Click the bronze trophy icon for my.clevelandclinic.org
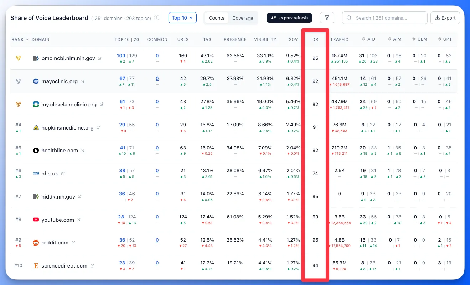 point(18,104)
